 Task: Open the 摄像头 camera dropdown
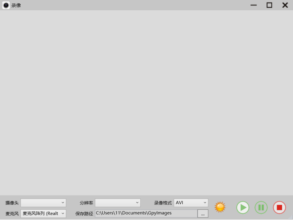[x=43, y=203]
